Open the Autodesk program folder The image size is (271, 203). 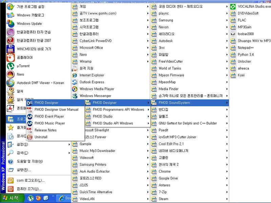coord(190,41)
